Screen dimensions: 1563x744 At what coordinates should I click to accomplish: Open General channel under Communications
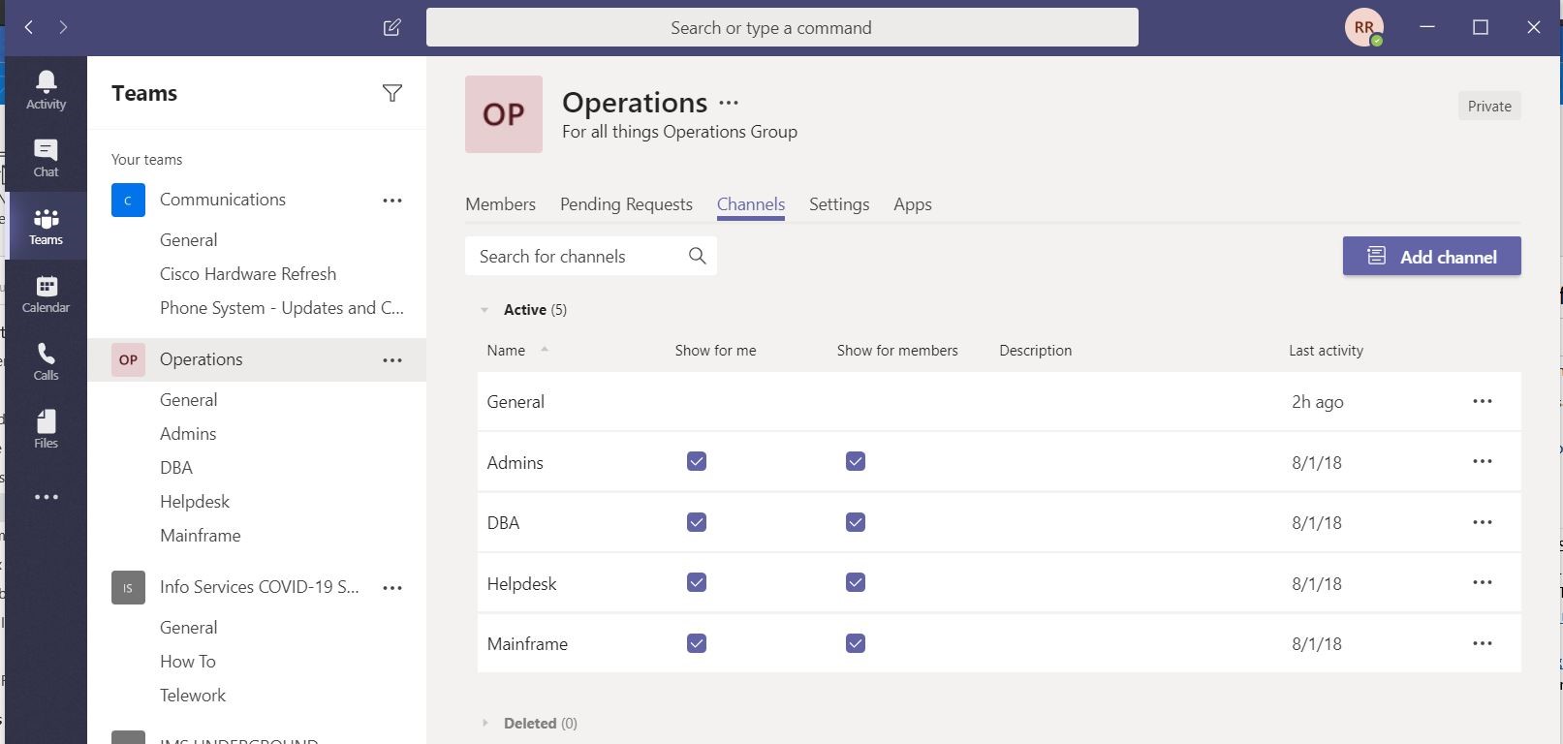pyautogui.click(x=188, y=240)
